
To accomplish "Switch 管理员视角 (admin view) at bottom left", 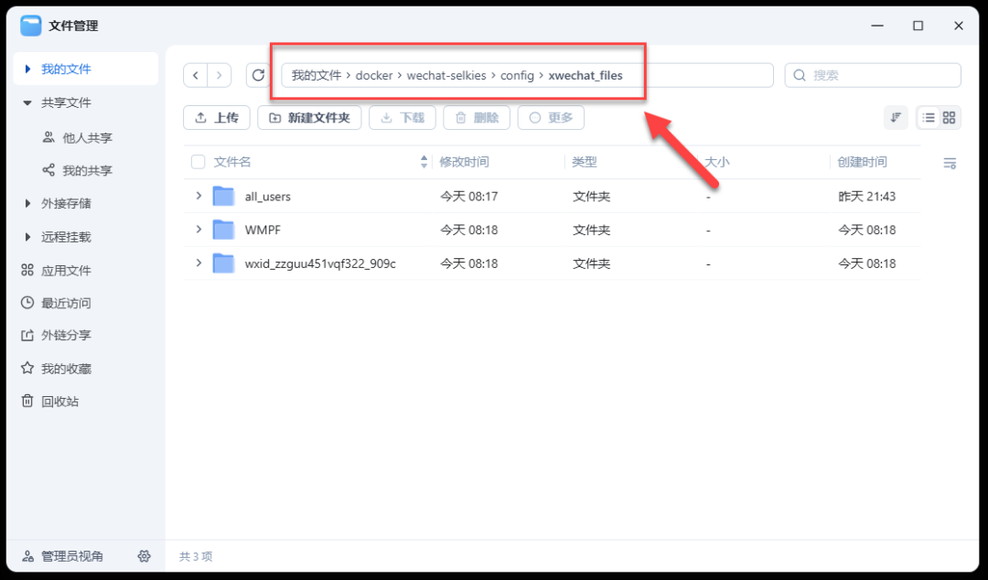I will [x=64, y=555].
